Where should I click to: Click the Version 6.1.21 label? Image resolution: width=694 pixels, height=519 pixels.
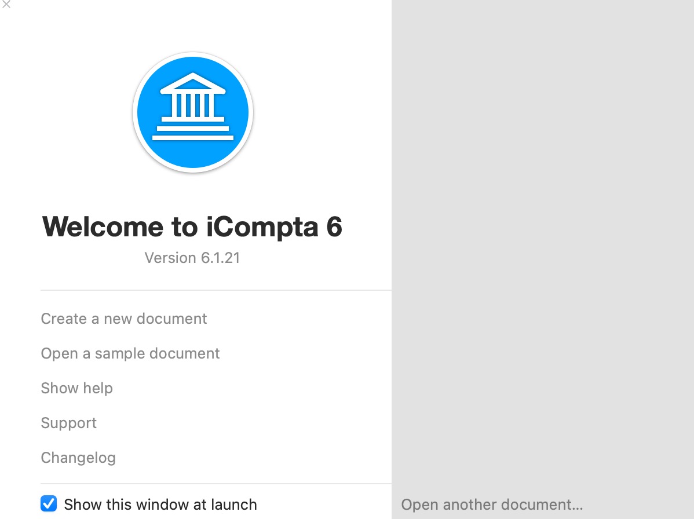[x=192, y=258]
